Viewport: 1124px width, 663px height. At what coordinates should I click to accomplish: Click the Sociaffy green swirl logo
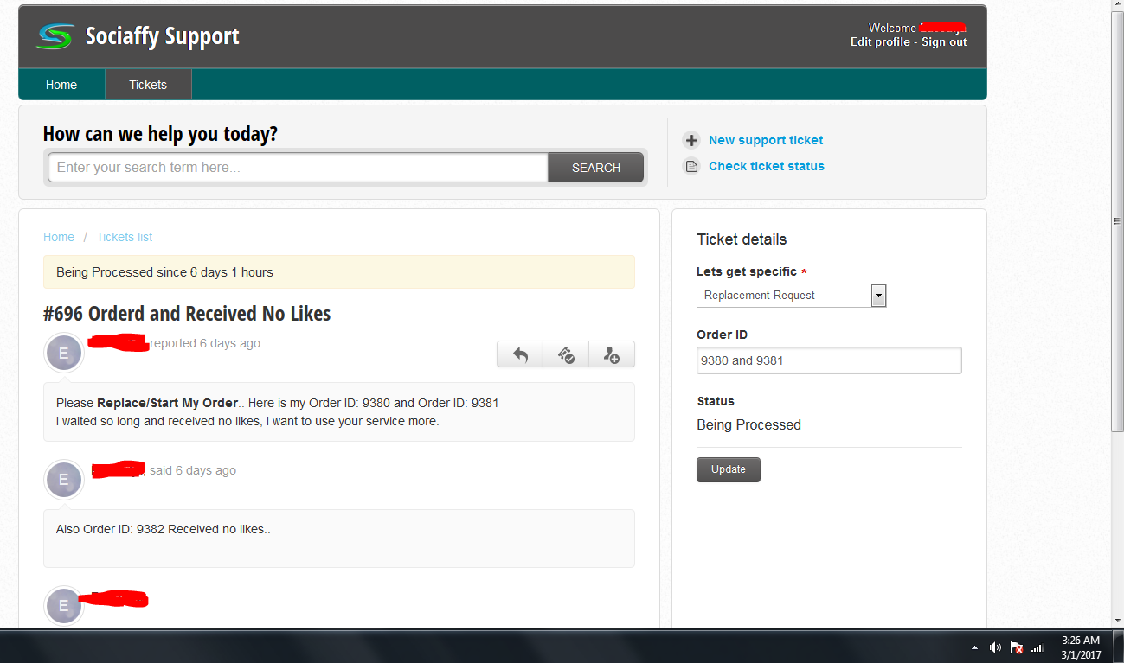click(55, 36)
